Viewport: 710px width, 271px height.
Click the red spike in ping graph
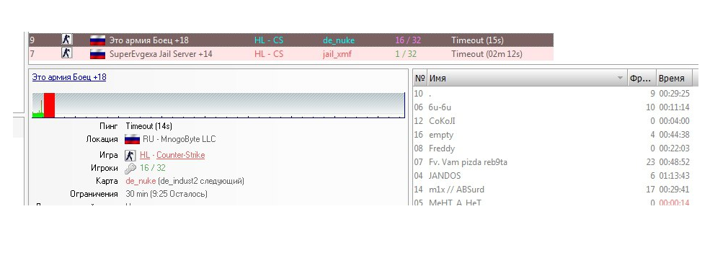click(x=49, y=105)
